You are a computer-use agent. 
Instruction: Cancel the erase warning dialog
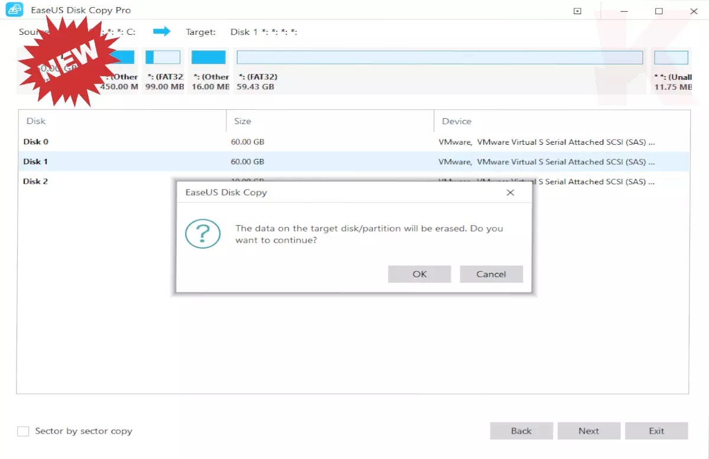(491, 274)
